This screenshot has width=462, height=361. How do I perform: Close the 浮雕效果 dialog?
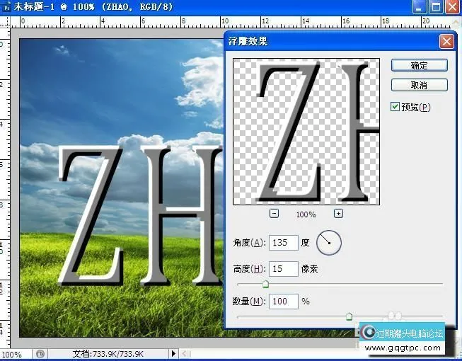tap(446, 41)
